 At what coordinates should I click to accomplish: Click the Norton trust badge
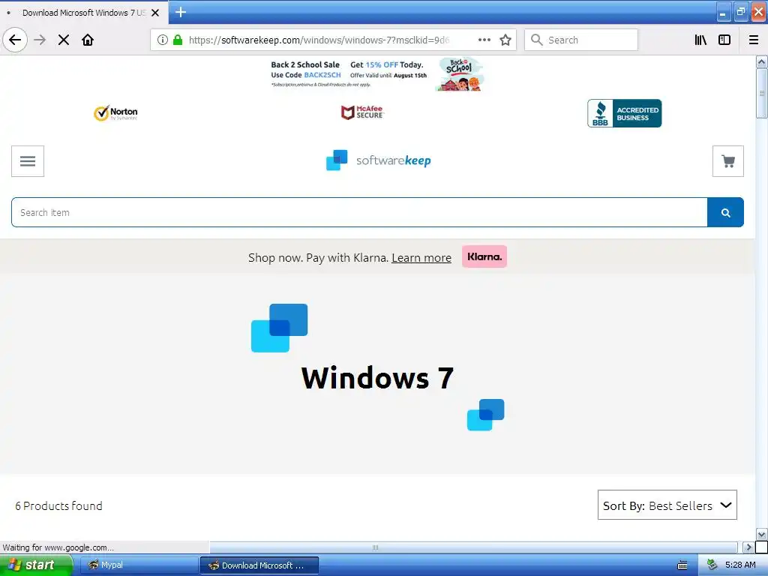tap(115, 113)
